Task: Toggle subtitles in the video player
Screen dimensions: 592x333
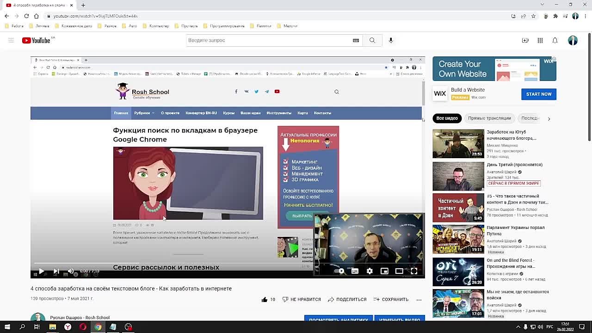Action: (355, 271)
